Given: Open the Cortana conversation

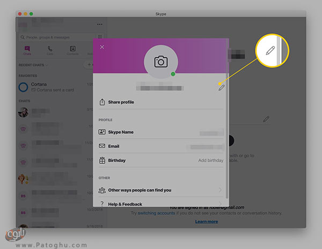Looking at the screenshot, I should (x=55, y=87).
